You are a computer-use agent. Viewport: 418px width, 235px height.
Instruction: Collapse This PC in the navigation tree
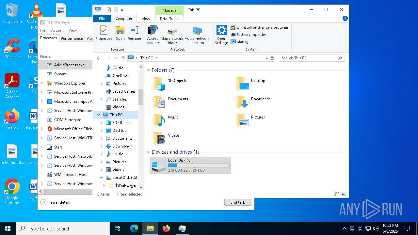pyautogui.click(x=99, y=115)
